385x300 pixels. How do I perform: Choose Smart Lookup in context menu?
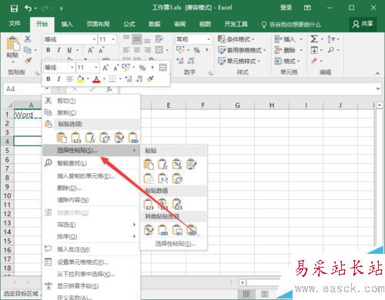(91, 163)
